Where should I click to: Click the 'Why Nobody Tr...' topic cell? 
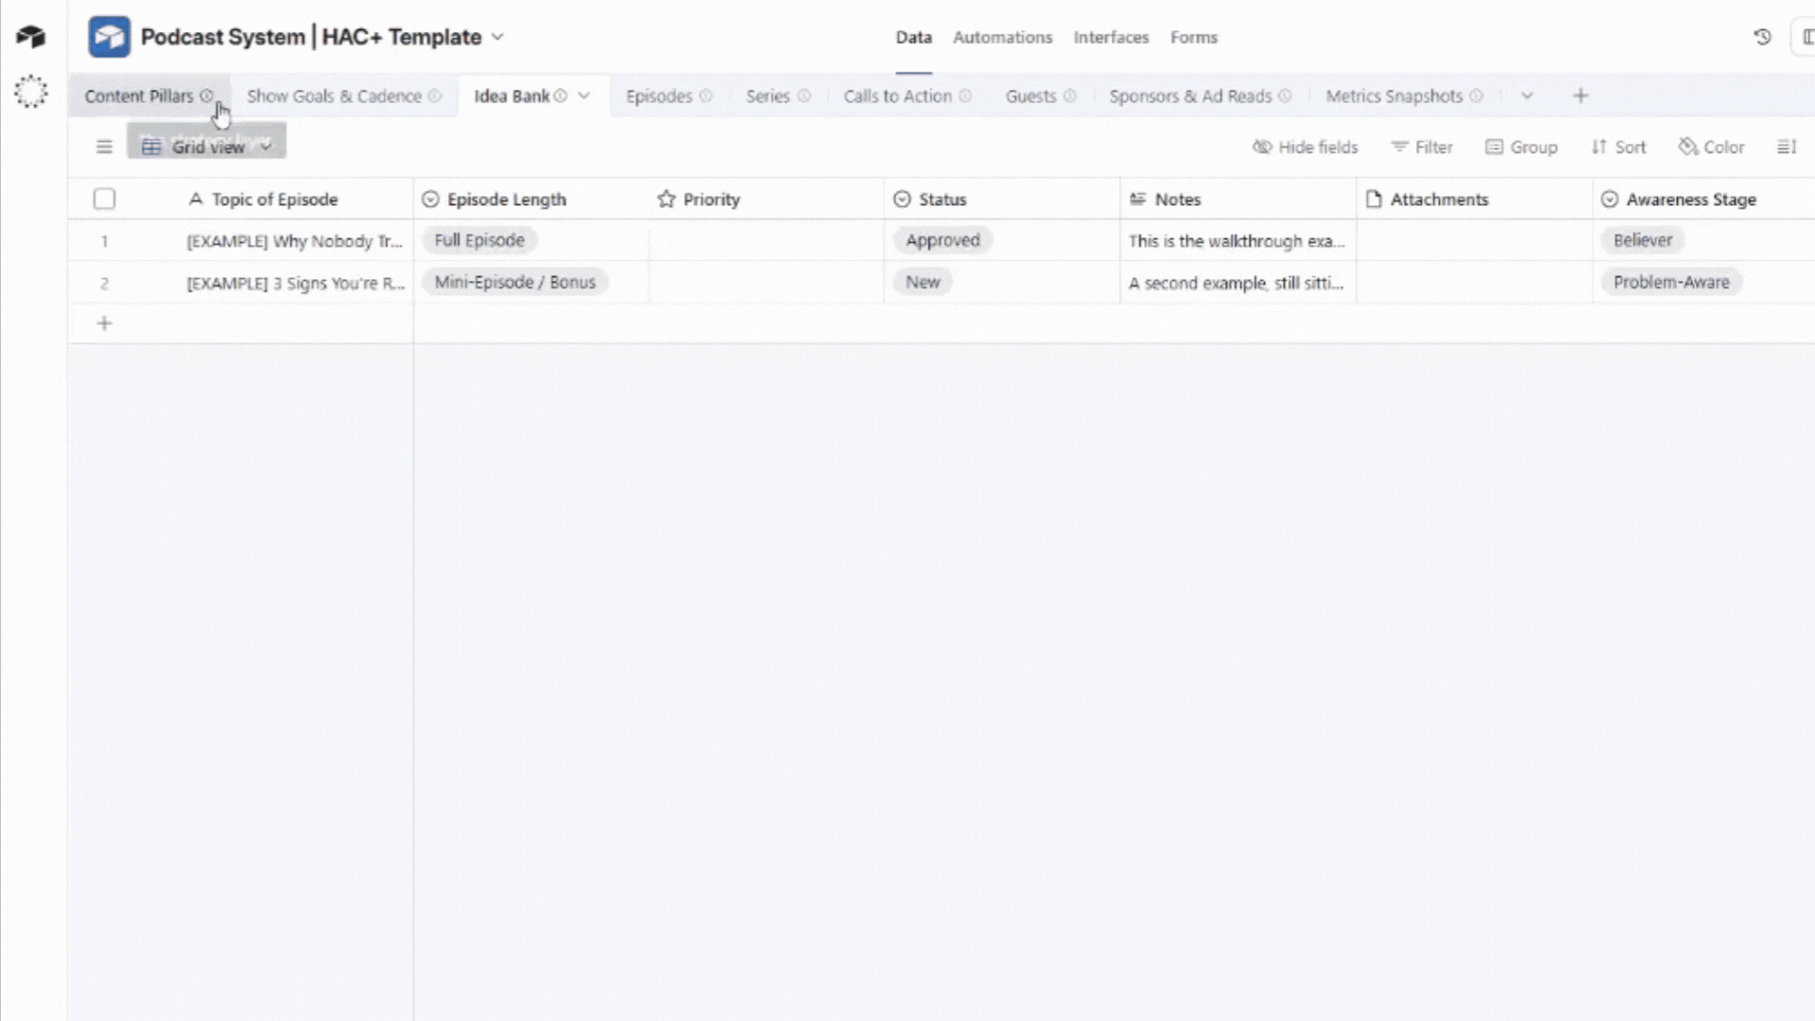tap(295, 241)
